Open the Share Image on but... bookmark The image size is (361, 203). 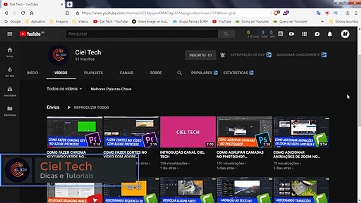(x=150, y=21)
